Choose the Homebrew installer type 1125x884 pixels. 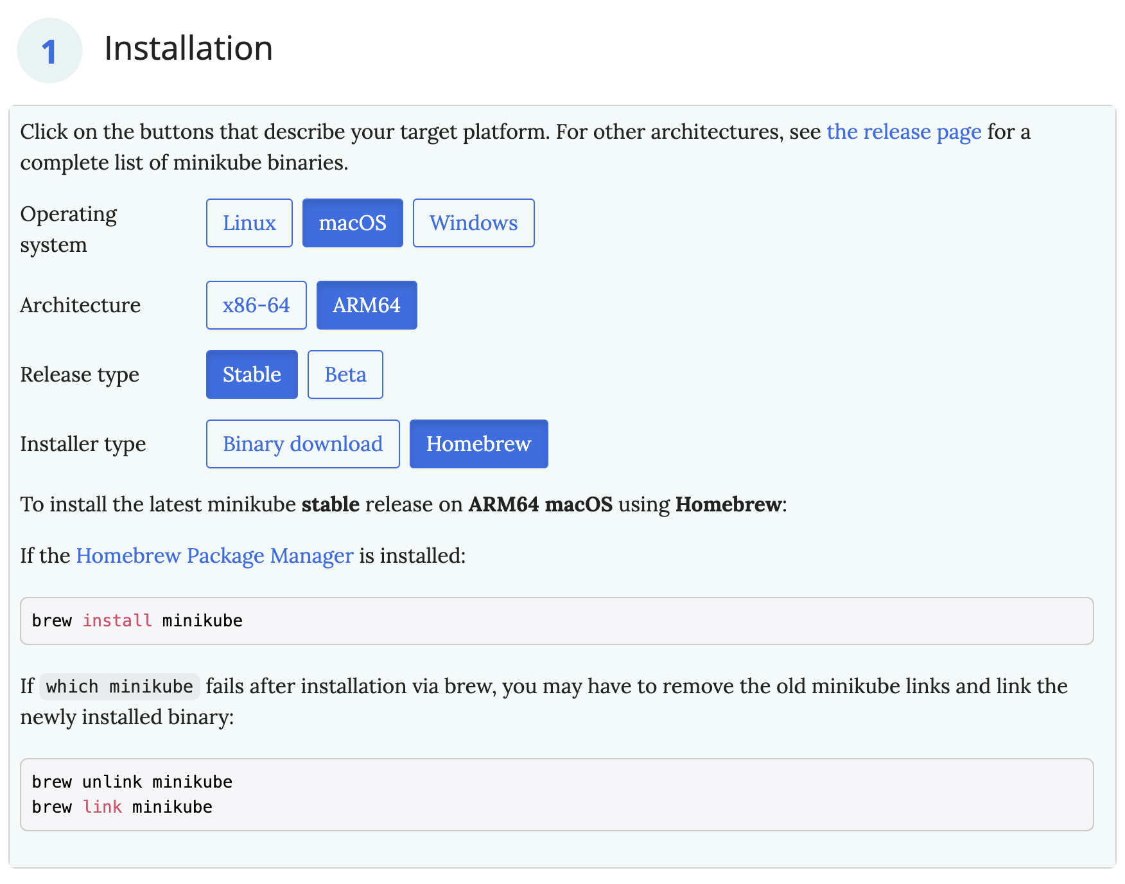pos(479,444)
